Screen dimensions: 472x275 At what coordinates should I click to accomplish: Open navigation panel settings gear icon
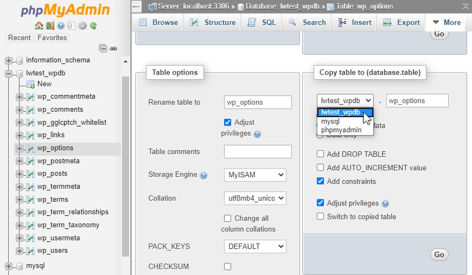coord(82,26)
